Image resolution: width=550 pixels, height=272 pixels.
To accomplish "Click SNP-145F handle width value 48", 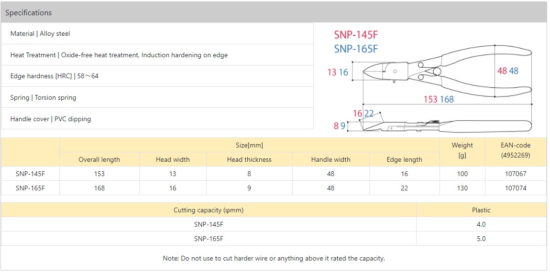I will [x=330, y=174].
